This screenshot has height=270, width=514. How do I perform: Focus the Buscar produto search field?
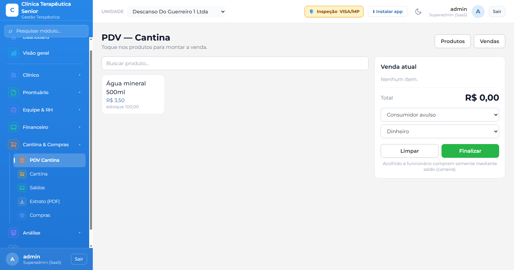coord(235,63)
